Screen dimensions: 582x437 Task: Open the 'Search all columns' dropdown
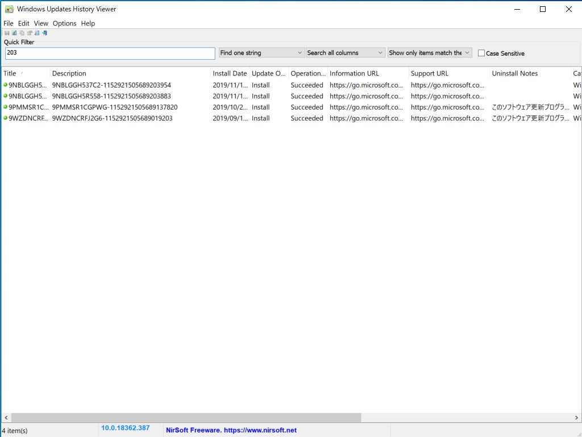(x=345, y=53)
